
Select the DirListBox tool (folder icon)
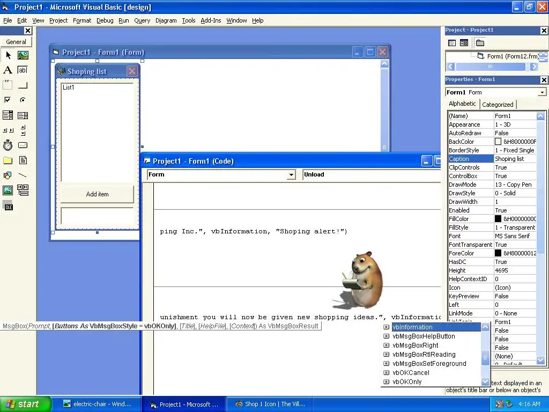pyautogui.click(x=8, y=160)
